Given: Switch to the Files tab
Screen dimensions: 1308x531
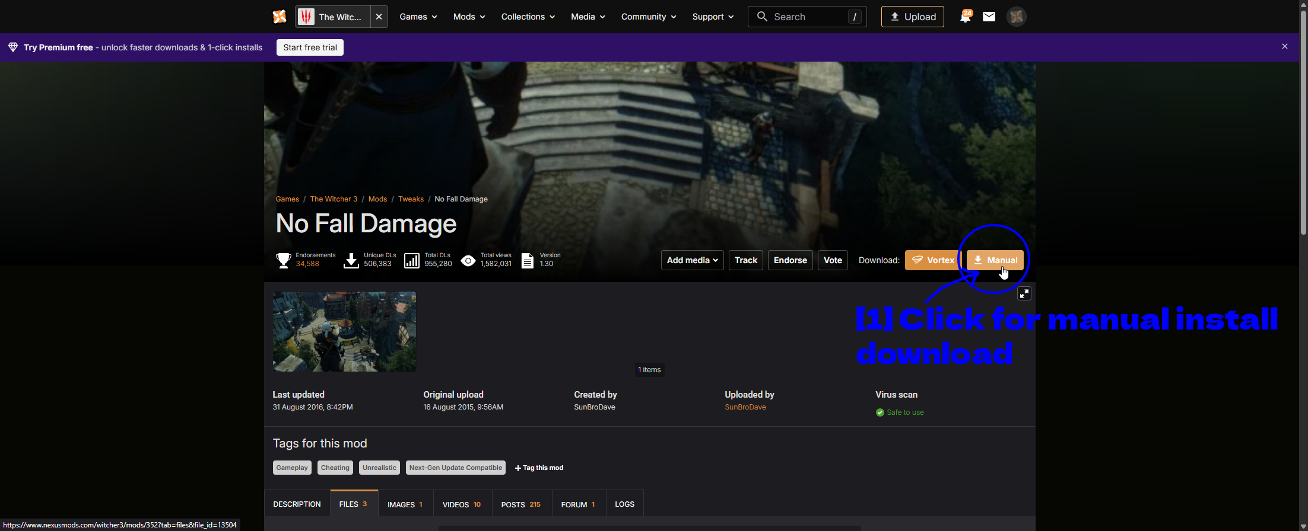Looking at the screenshot, I should [354, 504].
